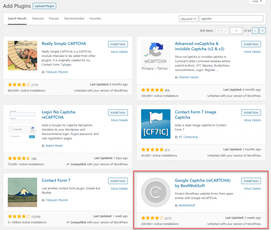271x230 pixels.
Task: Open author link Takayuki Miyoshi under Contact Form 7
Action: [57, 200]
